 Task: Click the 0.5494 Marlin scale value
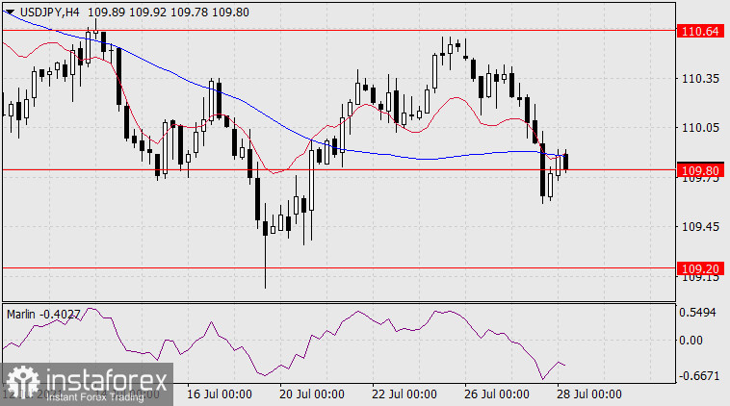tap(699, 314)
